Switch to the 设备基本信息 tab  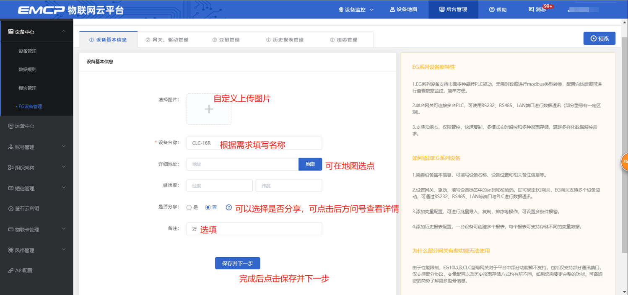108,40
